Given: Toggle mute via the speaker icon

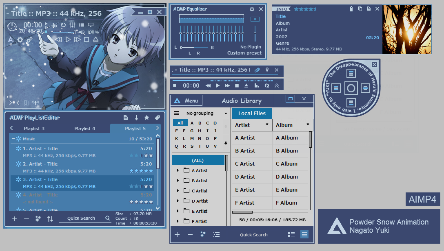Looking at the screenshot, I should [x=82, y=33].
